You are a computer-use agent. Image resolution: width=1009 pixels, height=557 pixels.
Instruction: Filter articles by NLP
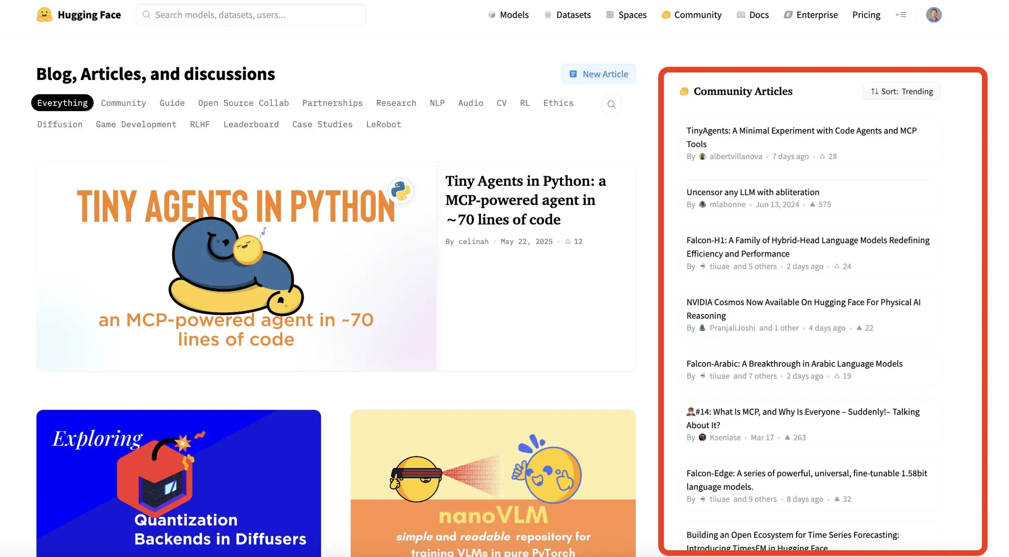[x=437, y=103]
